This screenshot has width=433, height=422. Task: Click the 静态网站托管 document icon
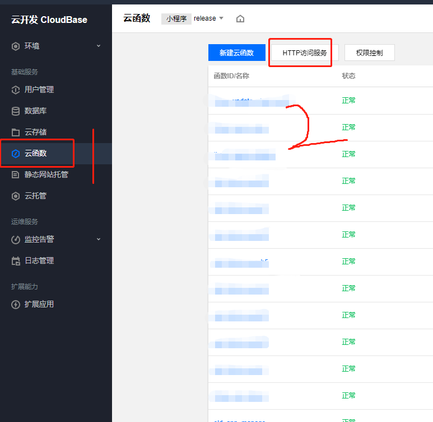coord(16,175)
